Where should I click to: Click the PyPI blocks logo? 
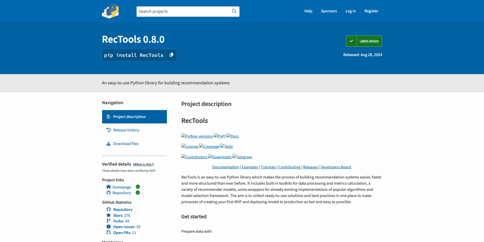point(110,11)
